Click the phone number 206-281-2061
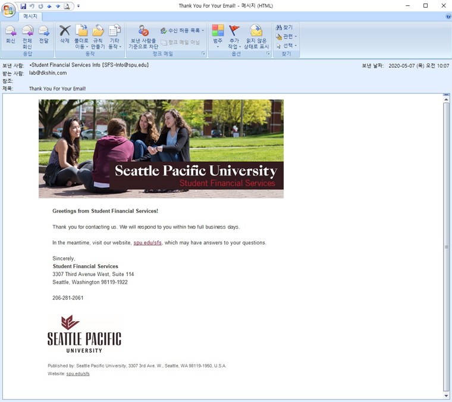Viewport: 452px width, 402px height. 68,298
